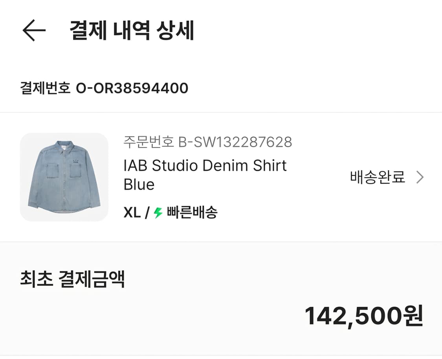
Task: Click the shirt collar in the thumbnail
Action: pos(64,144)
